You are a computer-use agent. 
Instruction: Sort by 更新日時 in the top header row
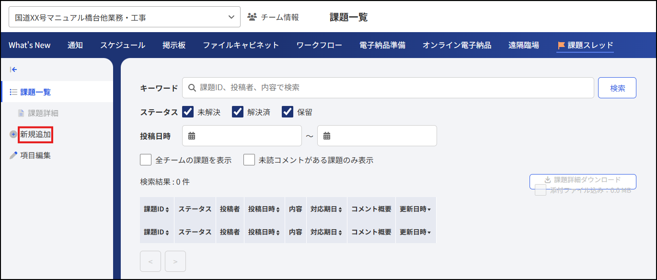(415, 209)
